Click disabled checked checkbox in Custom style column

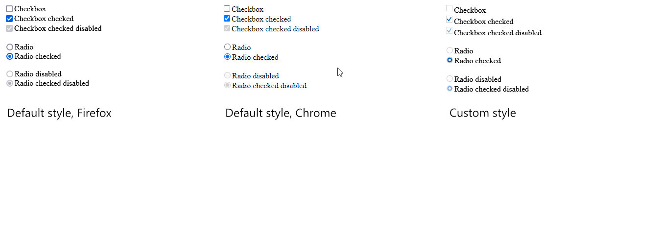click(449, 31)
